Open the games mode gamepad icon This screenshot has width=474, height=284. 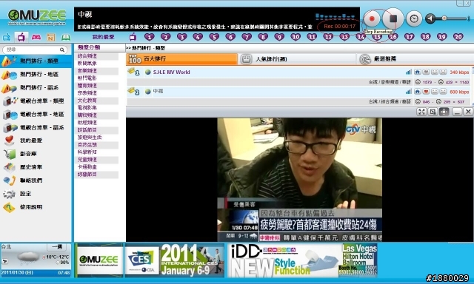36,38
